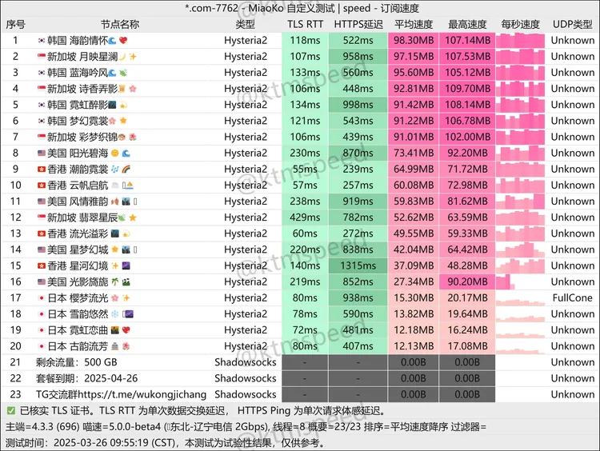The width and height of the screenshot is (600, 451).
Task: Click the 韩国 海韵情怀 node name
Action: point(82,40)
